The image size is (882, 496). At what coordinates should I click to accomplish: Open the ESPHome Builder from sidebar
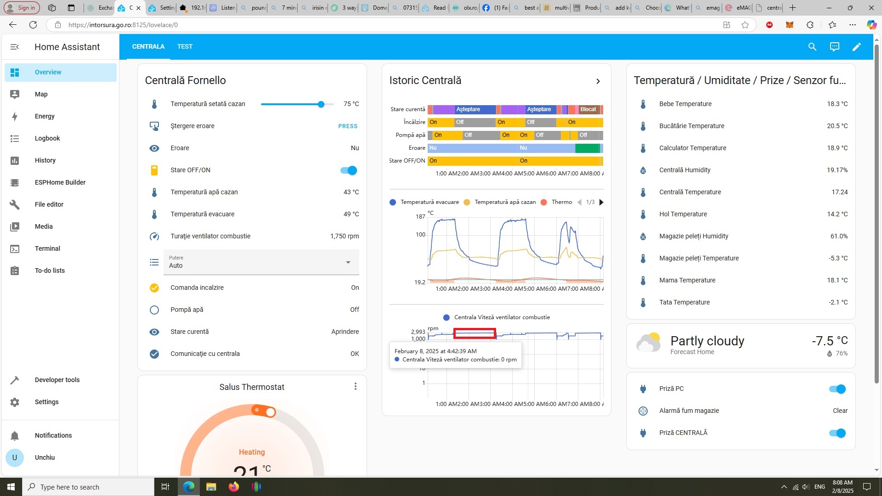pyautogui.click(x=60, y=182)
